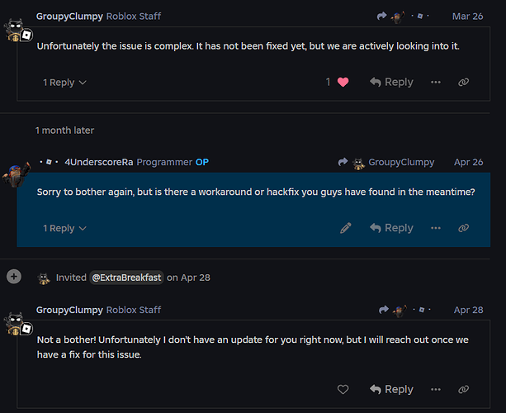Click the Mar 26 post date
This screenshot has height=413, width=506.
tap(468, 17)
